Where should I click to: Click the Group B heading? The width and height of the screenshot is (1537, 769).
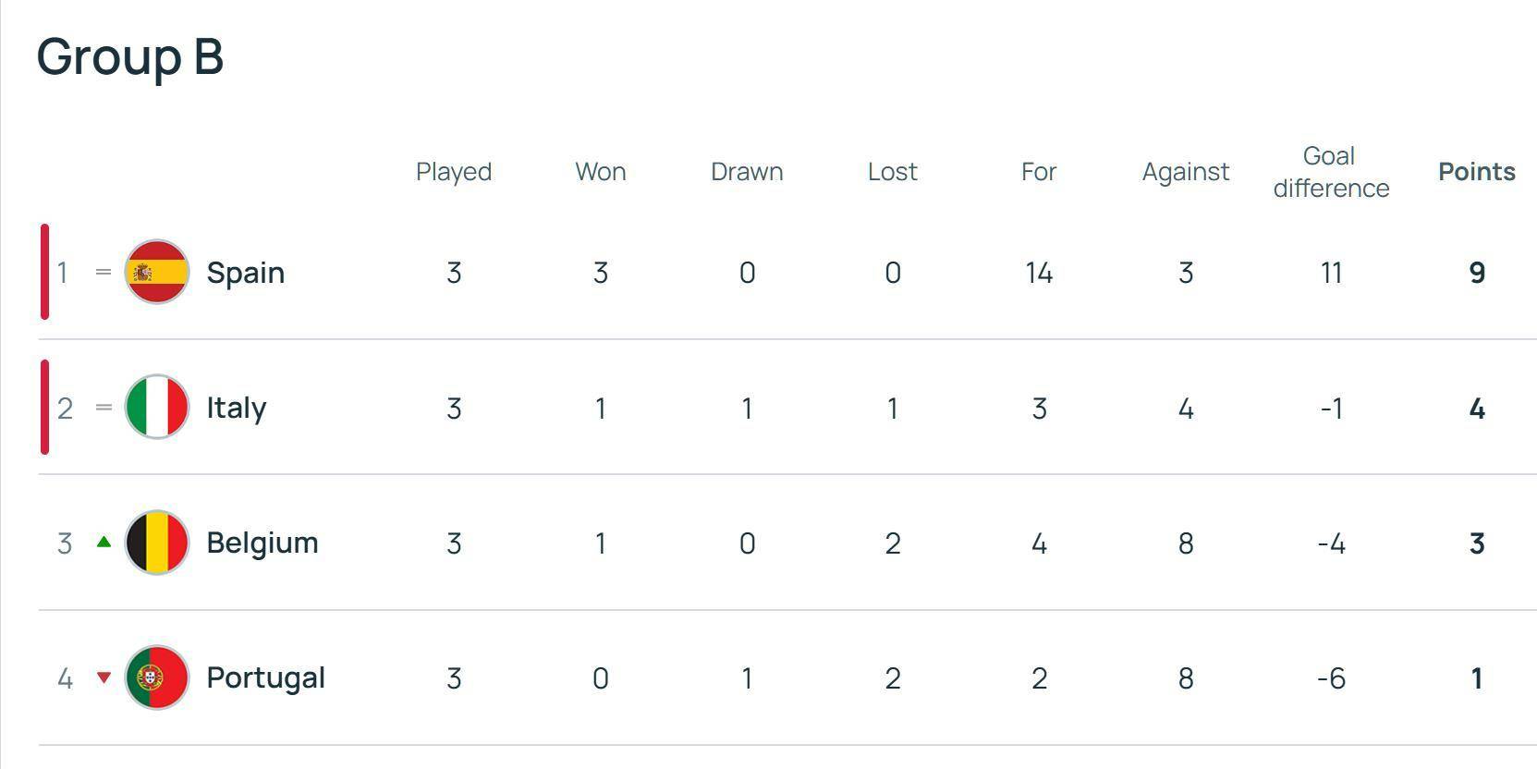[x=130, y=56]
